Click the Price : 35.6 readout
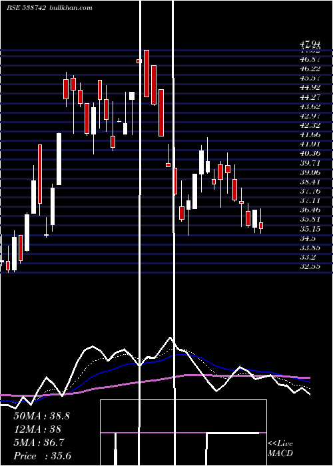 pyautogui.click(x=42, y=456)
